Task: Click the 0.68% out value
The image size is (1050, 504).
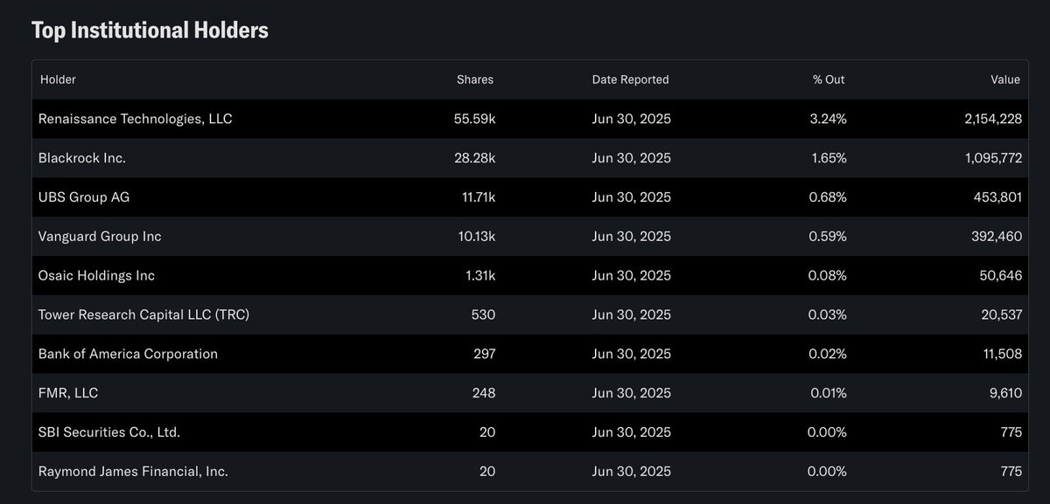Action: pyautogui.click(x=828, y=197)
